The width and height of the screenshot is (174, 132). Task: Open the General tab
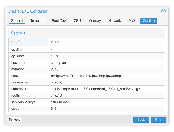pyautogui.click(x=17, y=21)
